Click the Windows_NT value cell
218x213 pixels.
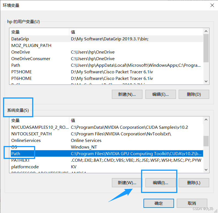pyautogui.click(x=84, y=147)
